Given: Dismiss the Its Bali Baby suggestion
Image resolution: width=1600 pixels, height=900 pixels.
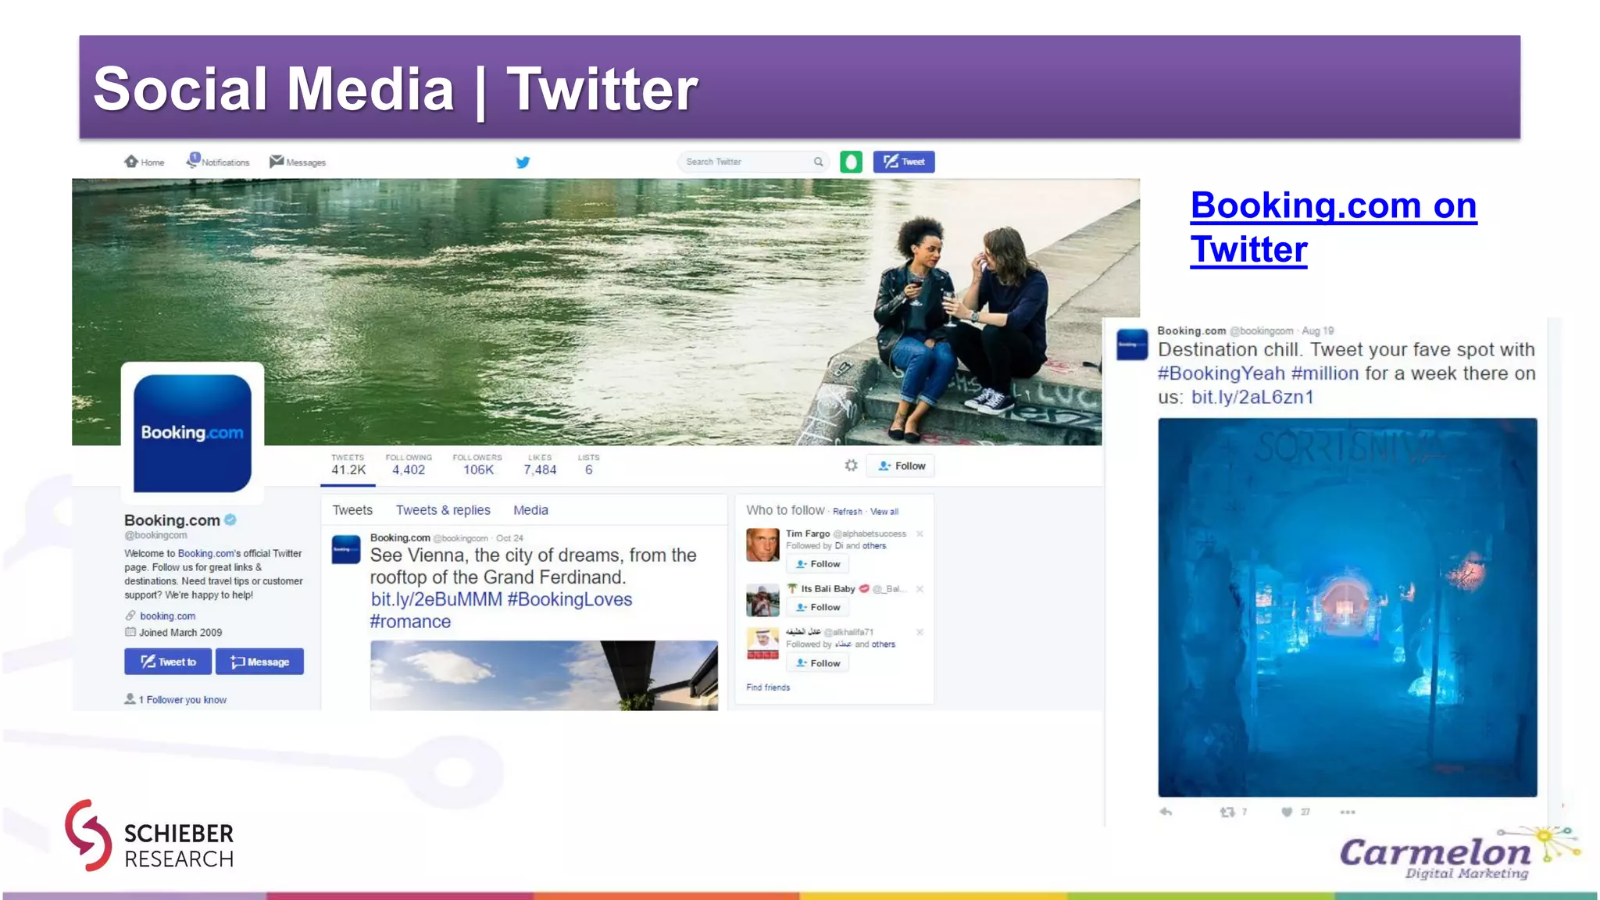Looking at the screenshot, I should tap(920, 589).
